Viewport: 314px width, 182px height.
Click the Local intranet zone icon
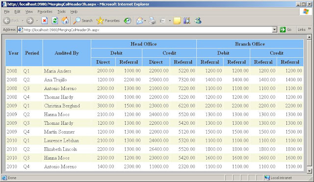(267, 178)
